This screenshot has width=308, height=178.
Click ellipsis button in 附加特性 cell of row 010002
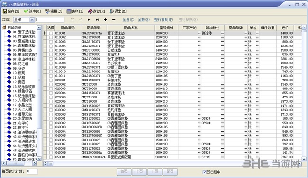[x=222, y=37]
